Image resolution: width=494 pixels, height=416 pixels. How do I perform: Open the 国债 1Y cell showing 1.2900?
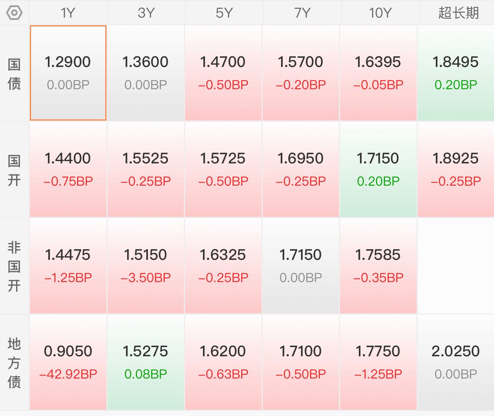tap(68, 73)
